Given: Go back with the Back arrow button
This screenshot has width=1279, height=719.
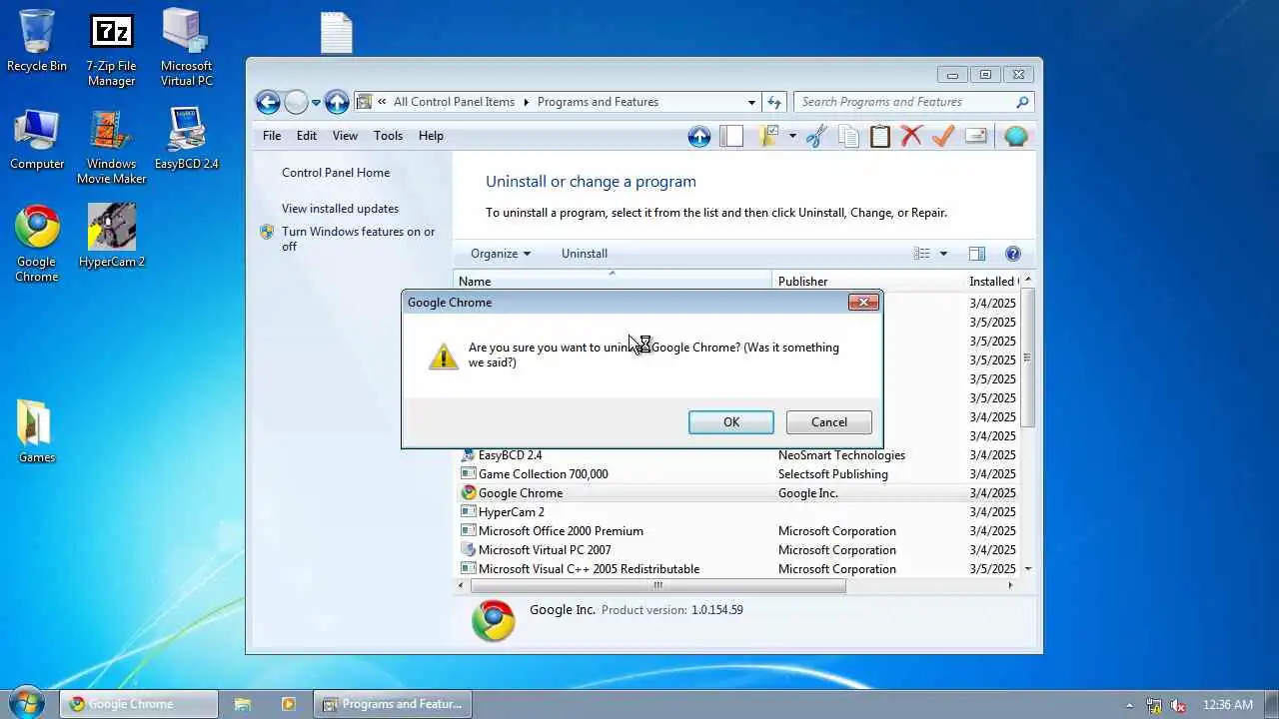Looking at the screenshot, I should click(268, 102).
